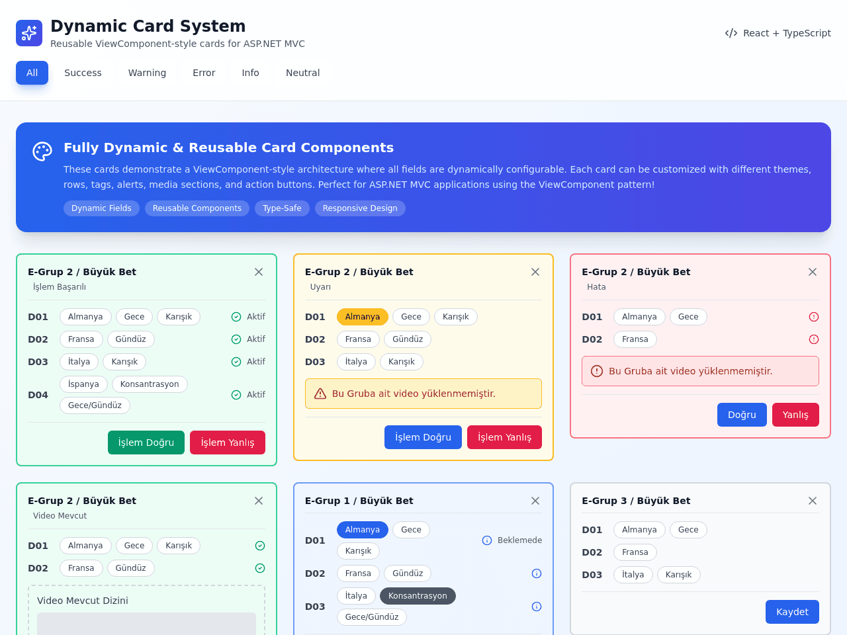Click the code brackets icon beside React + TypeScript
Screen dimensions: 847x635
(731, 33)
